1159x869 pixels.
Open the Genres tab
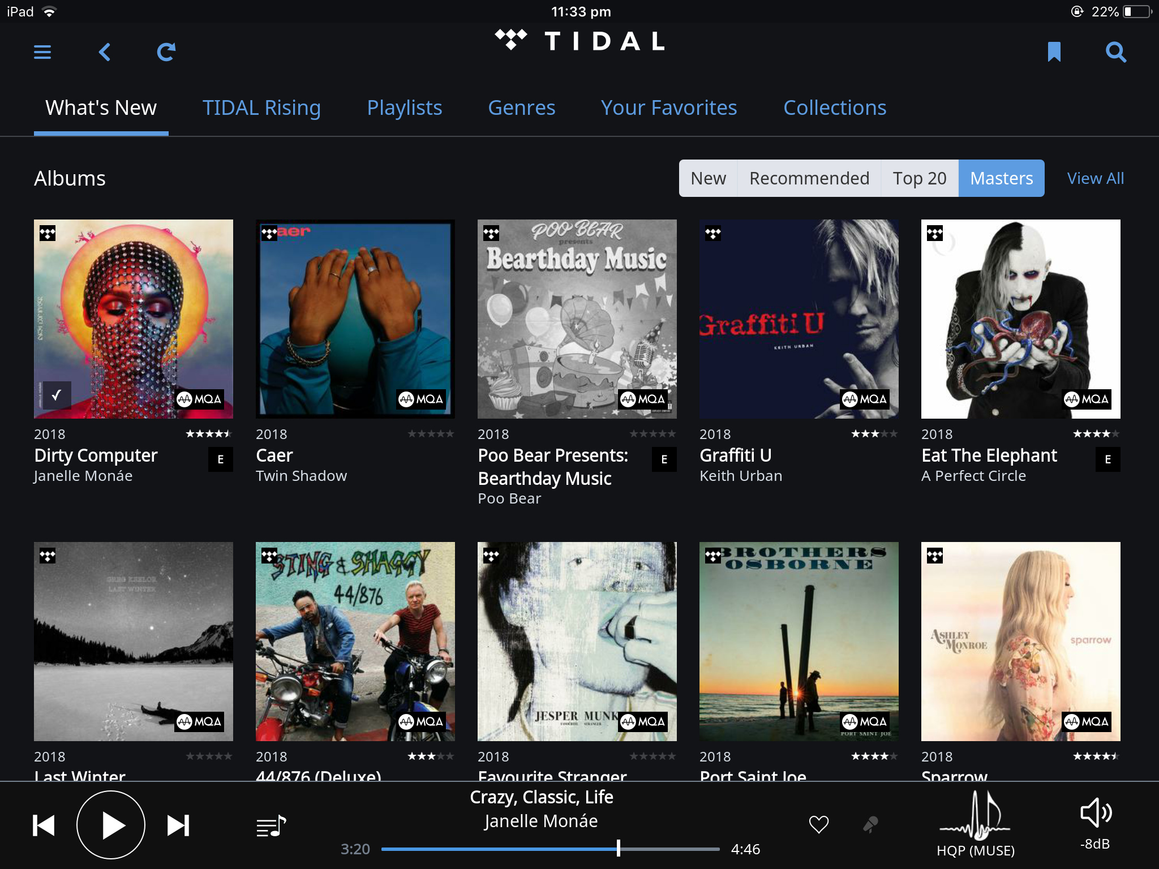click(522, 108)
